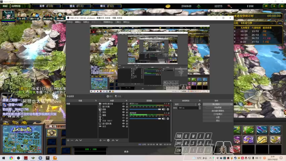Toggle visibility of 显示器采集 source

123,123
